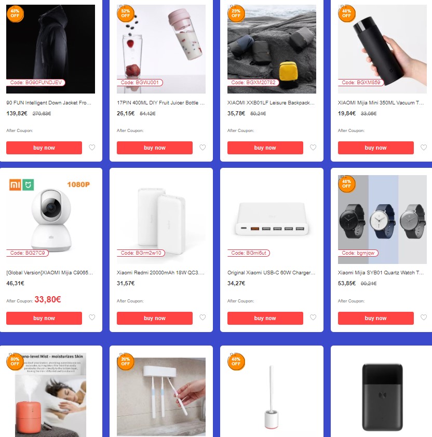
Task: Open Original Xiaomi USB-C 60W Charger link
Action: coord(271,273)
